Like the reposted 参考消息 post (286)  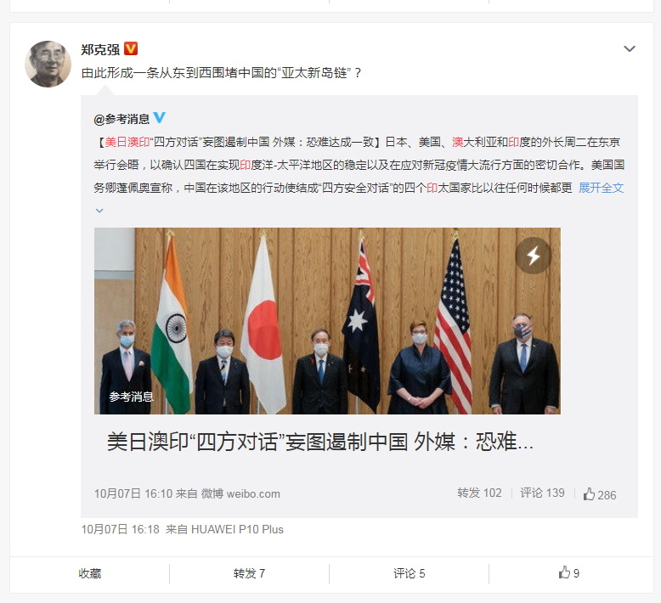[600, 494]
